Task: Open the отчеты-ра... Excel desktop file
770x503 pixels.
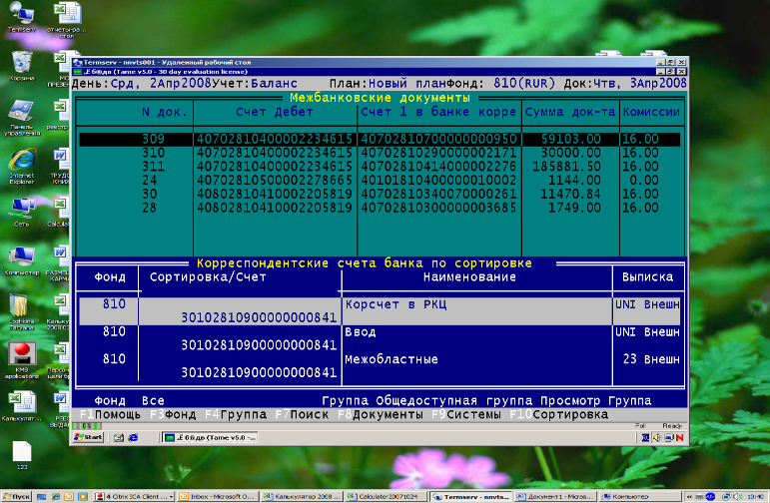Action: click(67, 20)
